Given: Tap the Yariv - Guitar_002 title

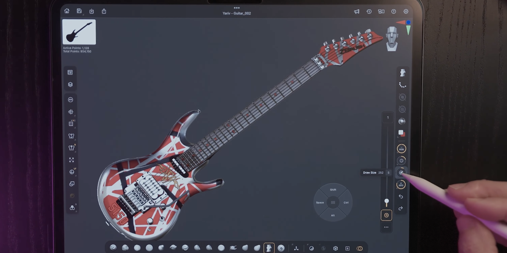Looking at the screenshot, I should [237, 13].
